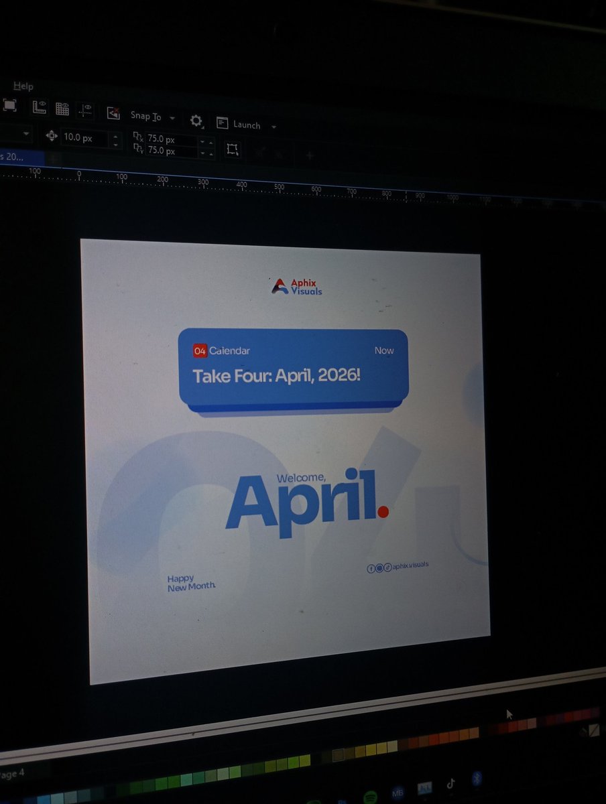This screenshot has height=804, width=606.
Task: Open Spotify from the taskbar
Action: point(369,797)
